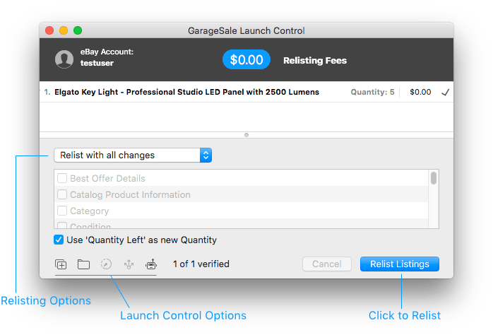Screen dimensions: 493x335
Task: Click the folder icon in bottom toolbar
Action: [83, 264]
